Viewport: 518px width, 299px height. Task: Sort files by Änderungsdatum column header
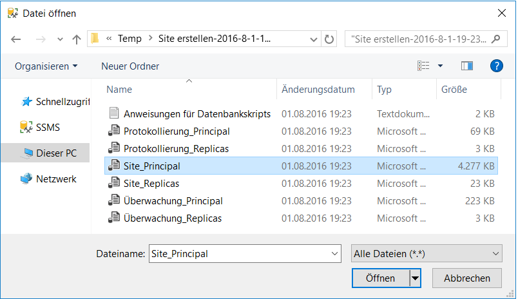click(318, 90)
